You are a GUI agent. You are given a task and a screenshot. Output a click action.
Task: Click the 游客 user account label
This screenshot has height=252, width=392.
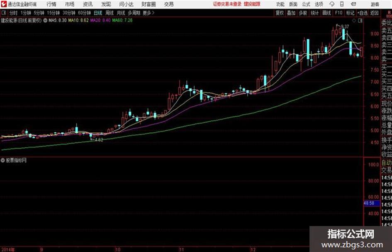[x=375, y=4]
